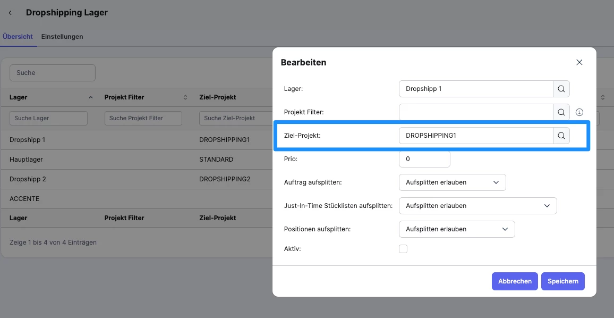
Task: Click the Abbrechen button
Action: point(515,281)
